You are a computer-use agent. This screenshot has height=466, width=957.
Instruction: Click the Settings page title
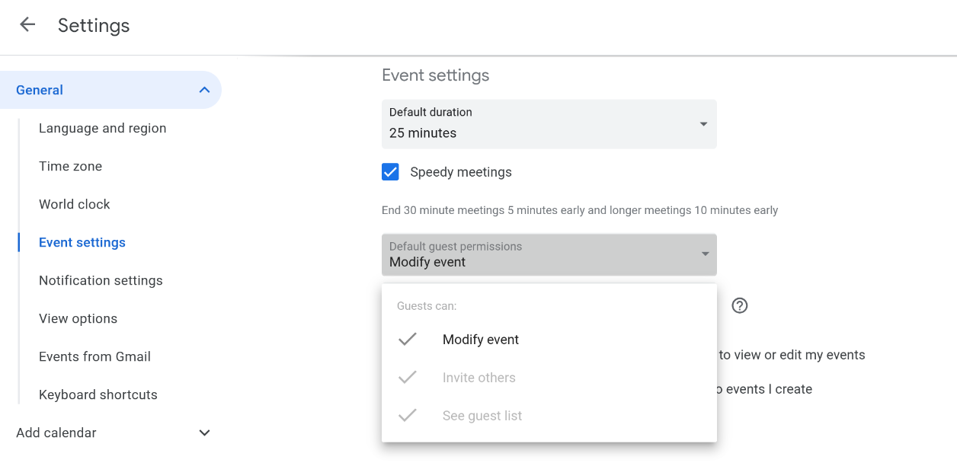pyautogui.click(x=93, y=25)
